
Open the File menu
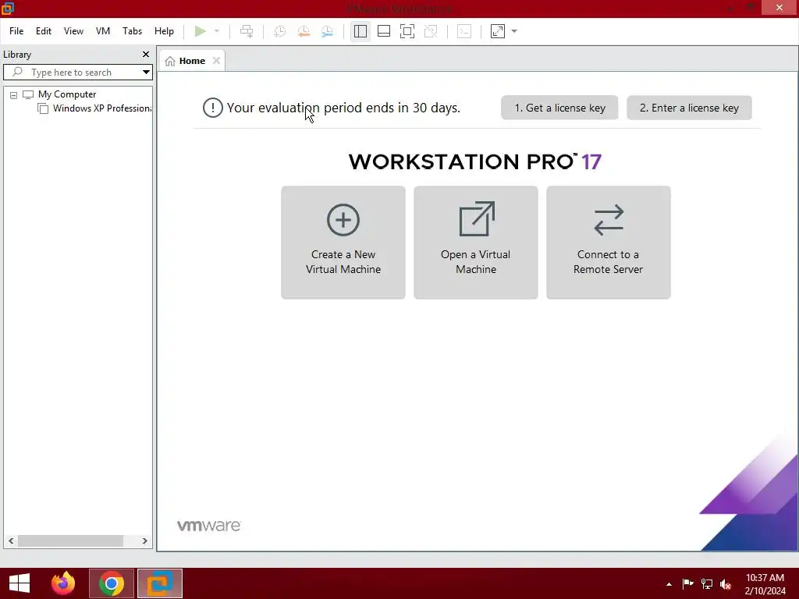point(16,31)
